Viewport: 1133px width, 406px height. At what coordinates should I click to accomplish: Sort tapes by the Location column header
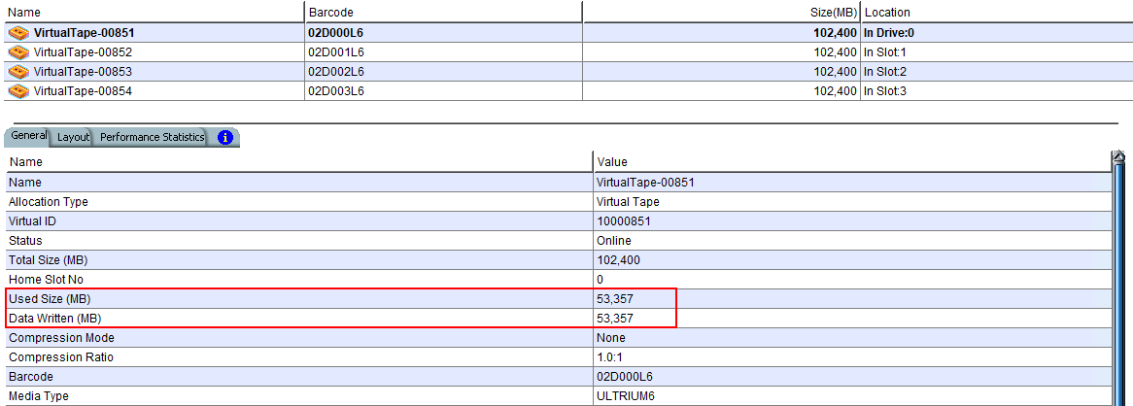(x=996, y=13)
